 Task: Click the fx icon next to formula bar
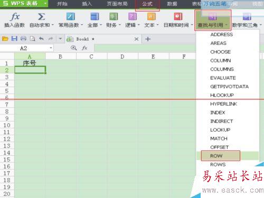pyautogui.click(x=84, y=48)
